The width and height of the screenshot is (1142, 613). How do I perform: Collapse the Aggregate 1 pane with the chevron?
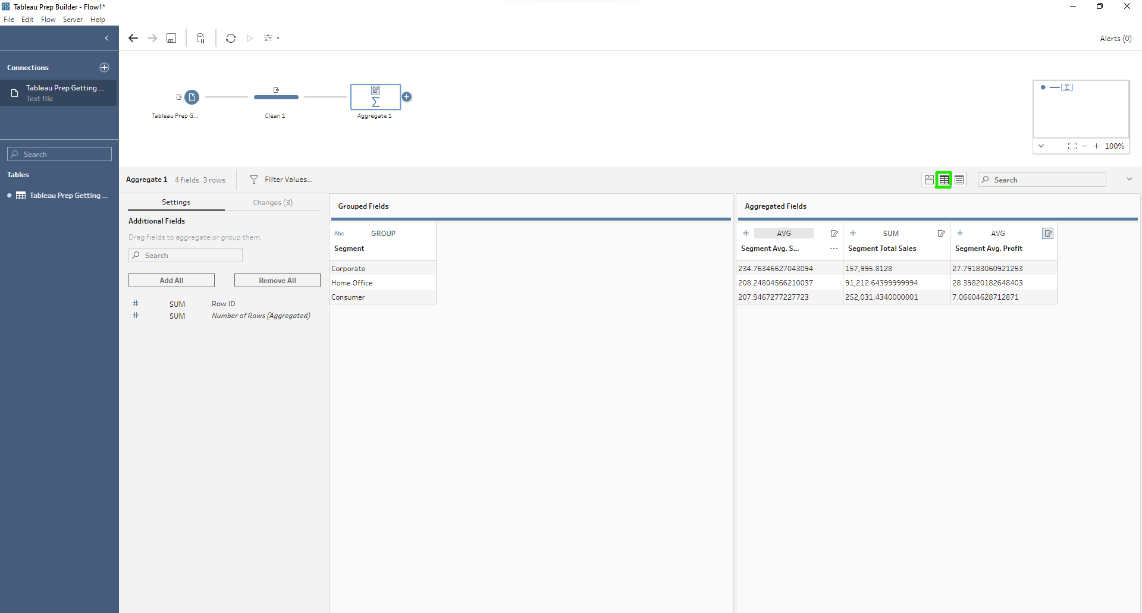pos(1129,179)
